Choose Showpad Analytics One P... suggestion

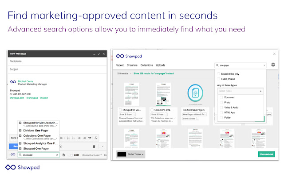coord(39,143)
